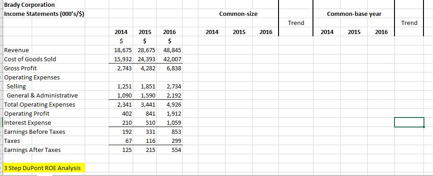
Task: Select earnings before taxes 853
Action: click(177, 132)
